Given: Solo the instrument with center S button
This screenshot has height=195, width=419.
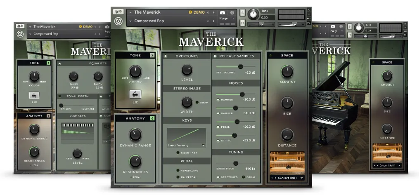Looking at the screenshot, I should [x=242, y=12].
